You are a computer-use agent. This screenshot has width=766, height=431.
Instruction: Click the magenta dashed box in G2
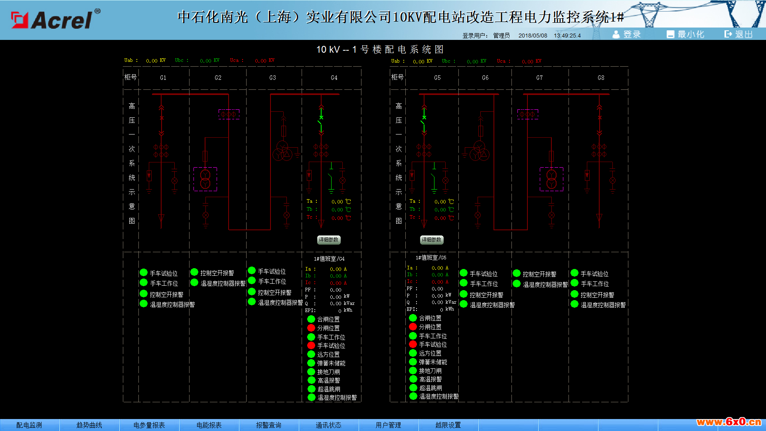229,114
